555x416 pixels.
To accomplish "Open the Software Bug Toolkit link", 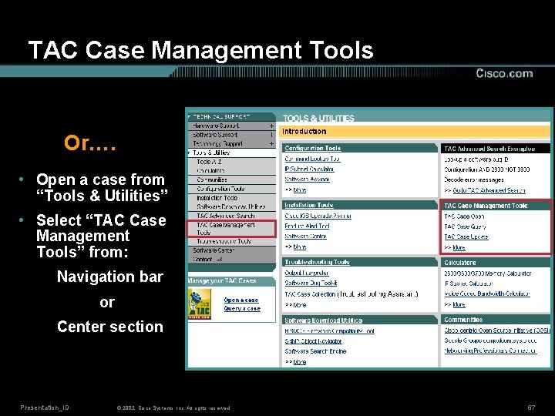I will tap(311, 283).
